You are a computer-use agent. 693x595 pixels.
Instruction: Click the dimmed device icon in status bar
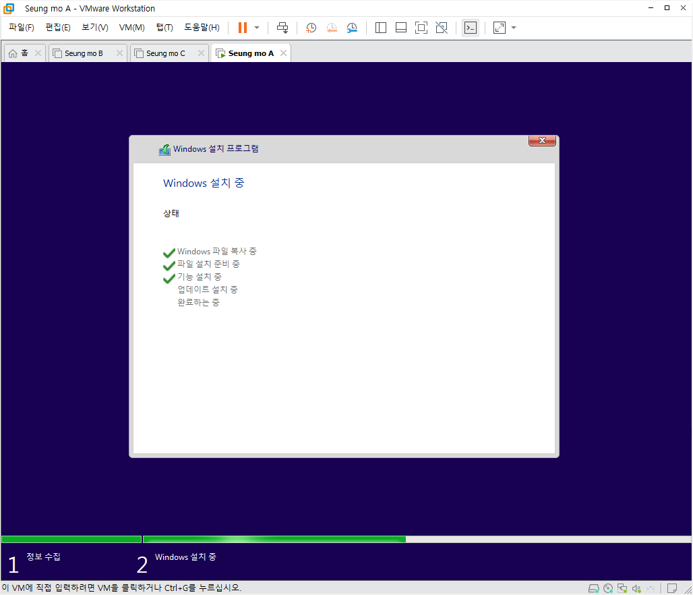[x=651, y=588]
